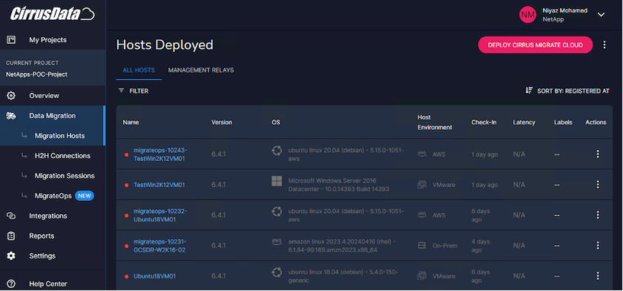
Task: Click the Help Center question icon
Action: coord(11,284)
